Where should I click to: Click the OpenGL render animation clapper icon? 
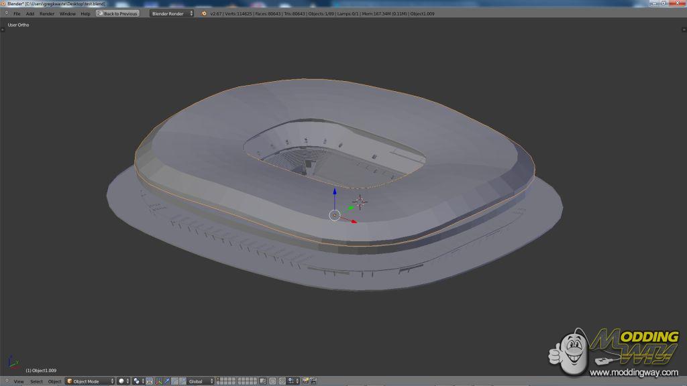[x=313, y=381]
